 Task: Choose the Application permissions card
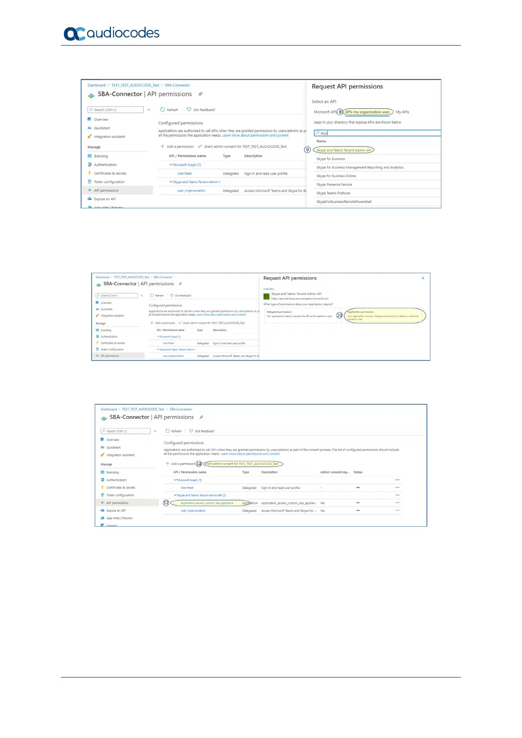point(384,316)
